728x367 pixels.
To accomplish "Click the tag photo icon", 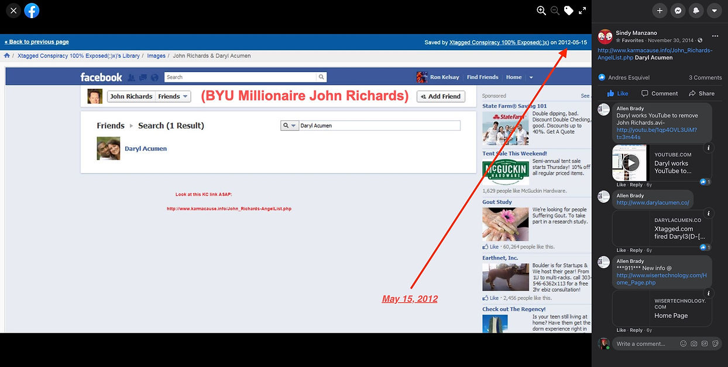I will 569,11.
